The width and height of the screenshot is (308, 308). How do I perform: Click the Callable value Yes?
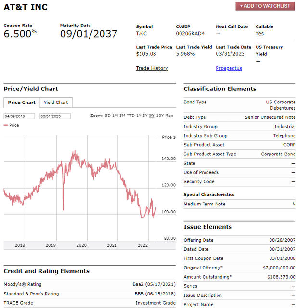259,34
